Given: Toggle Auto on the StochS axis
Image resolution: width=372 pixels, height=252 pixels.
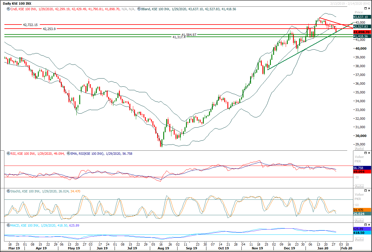Looking at the screenshot, I should point(359,220).
